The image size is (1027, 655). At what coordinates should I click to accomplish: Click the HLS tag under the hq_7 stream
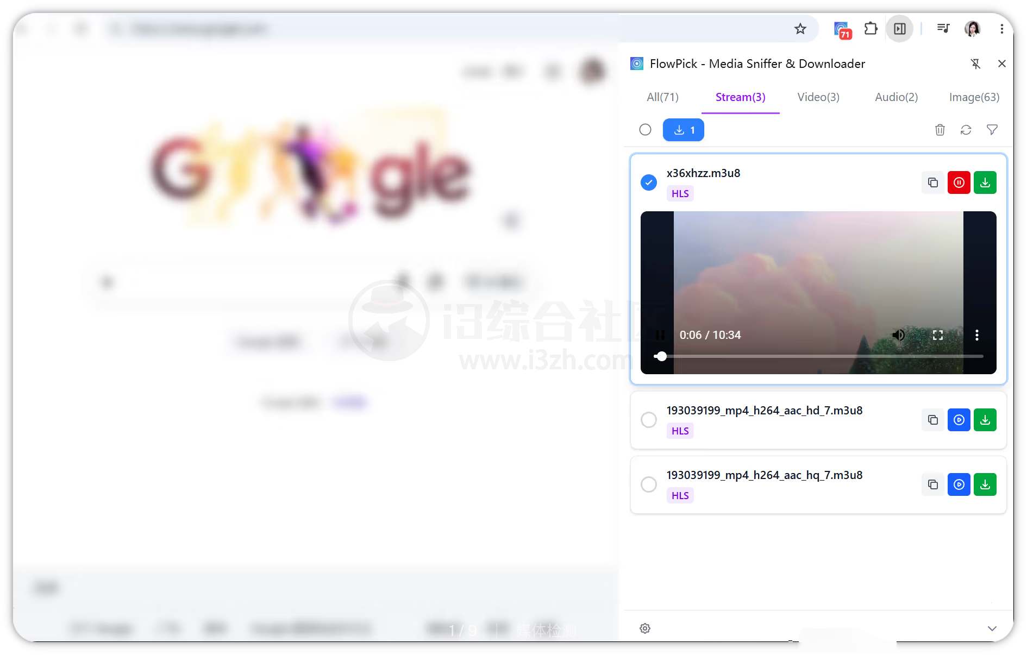click(680, 496)
